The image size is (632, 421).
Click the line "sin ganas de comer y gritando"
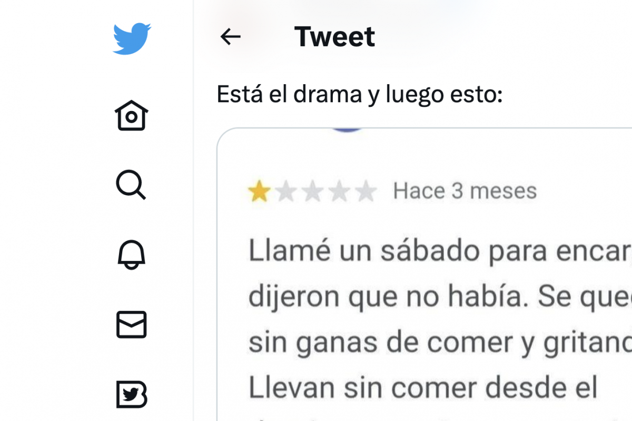(x=440, y=343)
